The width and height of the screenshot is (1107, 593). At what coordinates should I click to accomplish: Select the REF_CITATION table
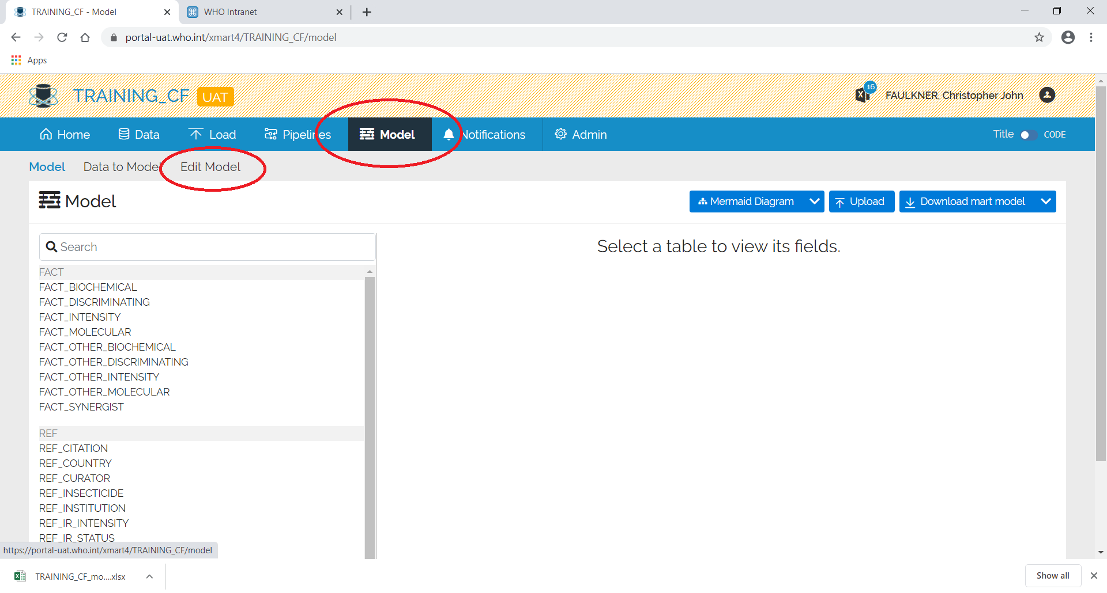point(73,448)
